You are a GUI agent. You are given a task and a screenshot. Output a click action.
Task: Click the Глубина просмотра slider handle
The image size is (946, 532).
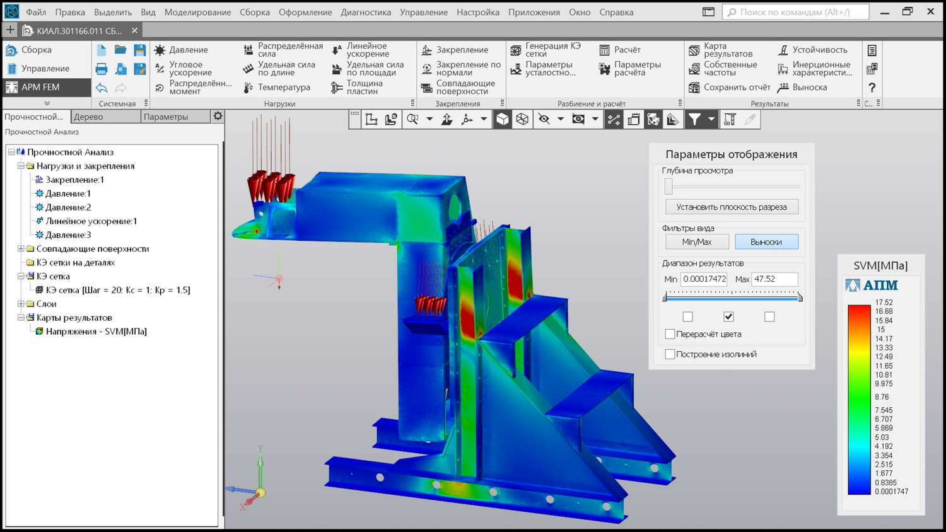(669, 187)
